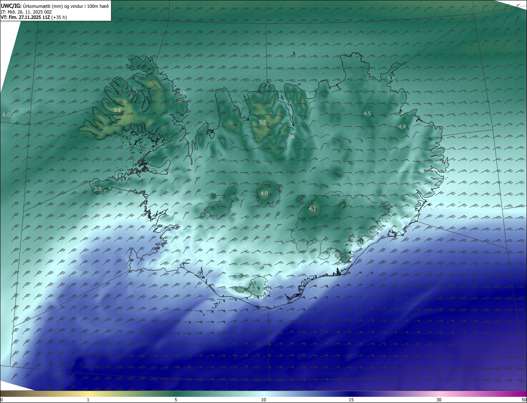Click the '50' tick on the color scale
Viewport: 527px width, 403px height.
[524, 400]
